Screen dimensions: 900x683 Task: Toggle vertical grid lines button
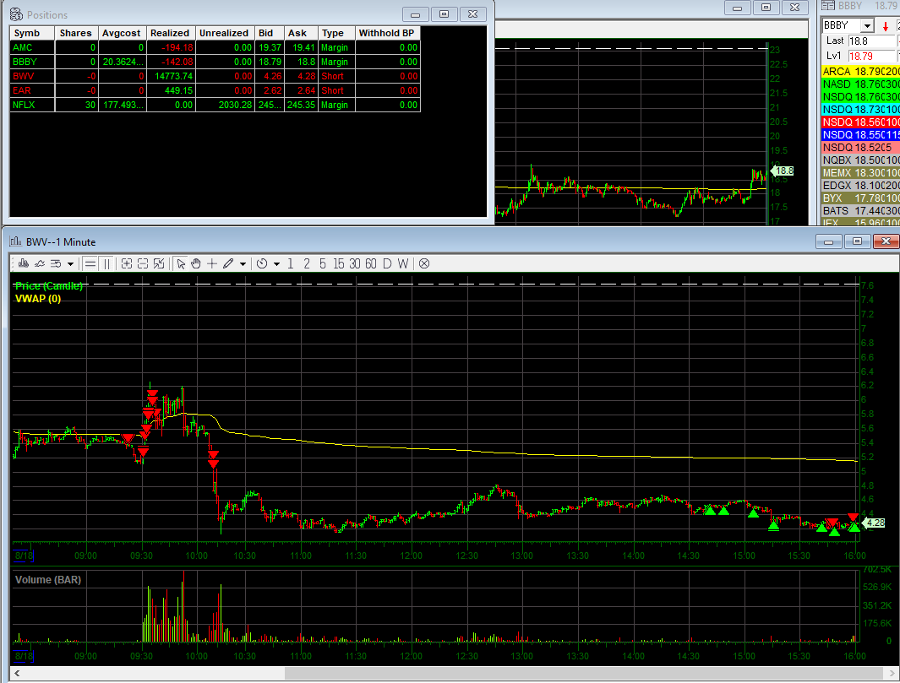click(x=106, y=263)
